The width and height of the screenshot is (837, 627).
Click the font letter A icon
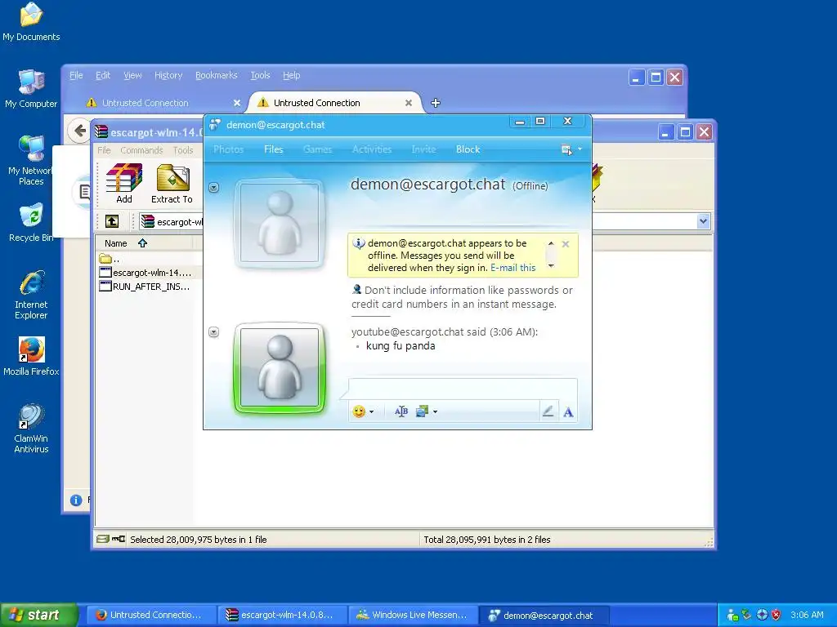[568, 412]
